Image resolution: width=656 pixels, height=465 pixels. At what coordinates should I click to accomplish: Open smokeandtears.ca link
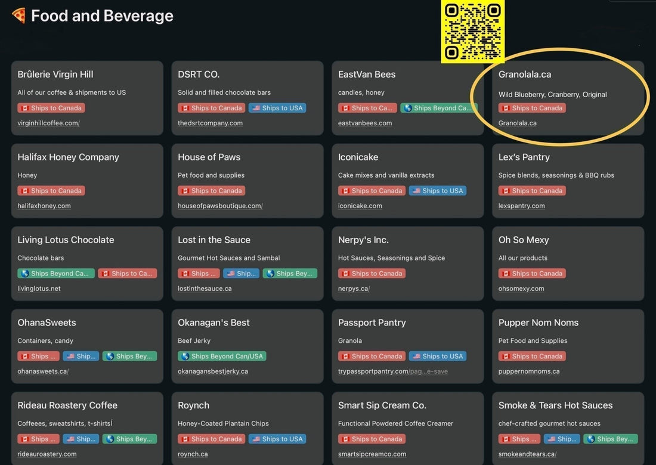coord(527,454)
